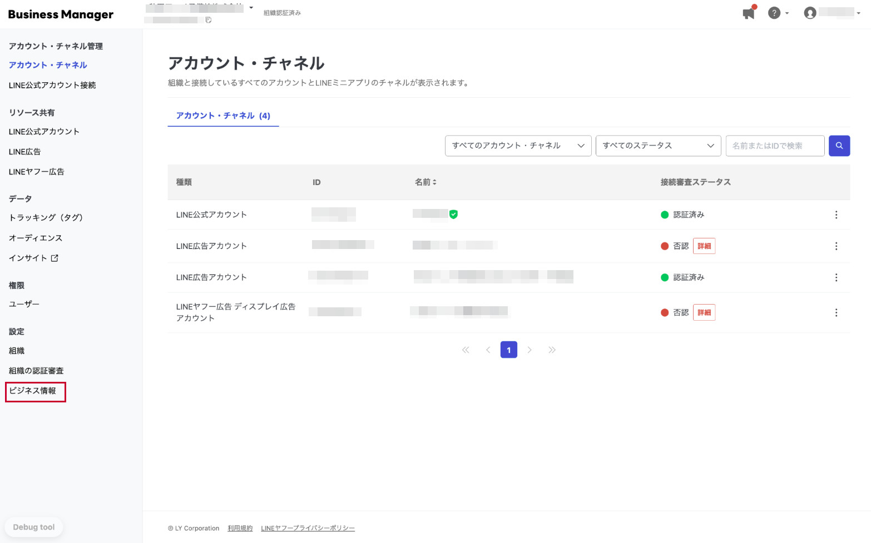This screenshot has height=543, width=871.
Task: Open more options for second LINE広告アカウント row
Action: coord(836,277)
